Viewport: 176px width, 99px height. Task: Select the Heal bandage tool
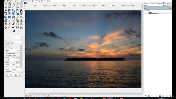pos(21,24)
